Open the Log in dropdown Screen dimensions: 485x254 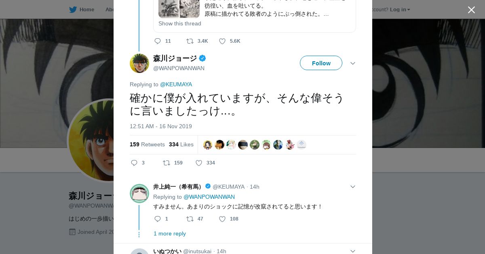point(400,9)
